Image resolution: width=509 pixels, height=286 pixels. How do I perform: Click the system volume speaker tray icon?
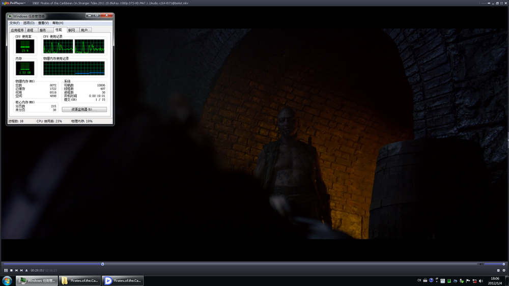point(481,281)
